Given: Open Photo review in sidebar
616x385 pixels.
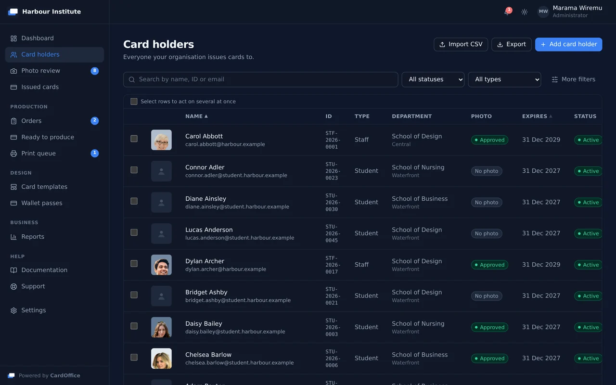Looking at the screenshot, I should point(54,71).
